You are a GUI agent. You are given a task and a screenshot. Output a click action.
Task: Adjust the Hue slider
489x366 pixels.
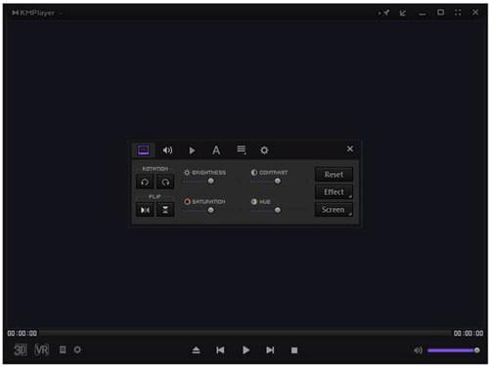(x=278, y=210)
